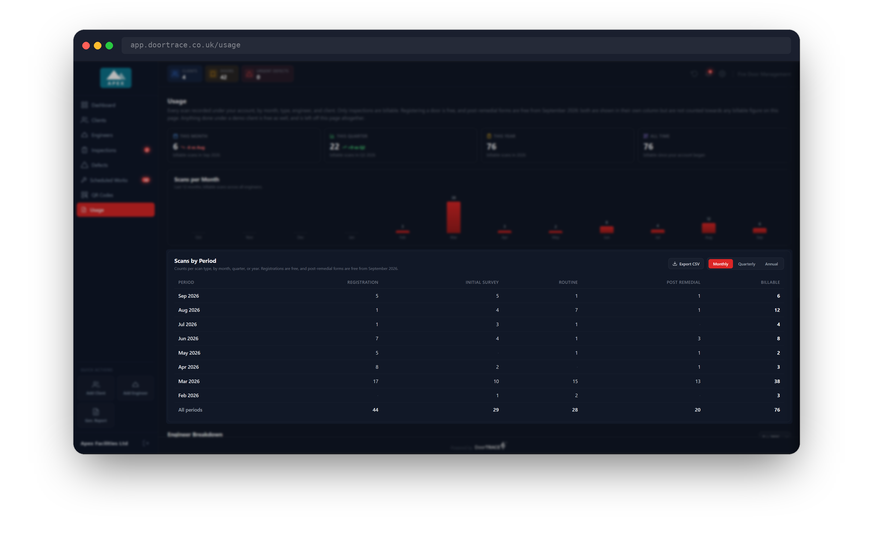Screen dimensions: 873x559
Task: Click the ROUTINE column header
Action: coord(568,282)
